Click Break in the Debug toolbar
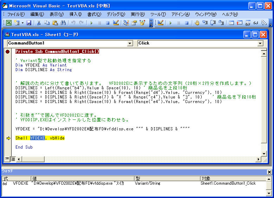The width and height of the screenshot is (274, 198). tap(178, 23)
